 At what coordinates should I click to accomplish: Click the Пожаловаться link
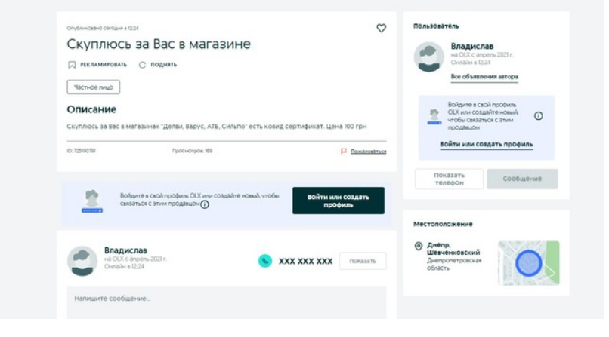(x=368, y=151)
